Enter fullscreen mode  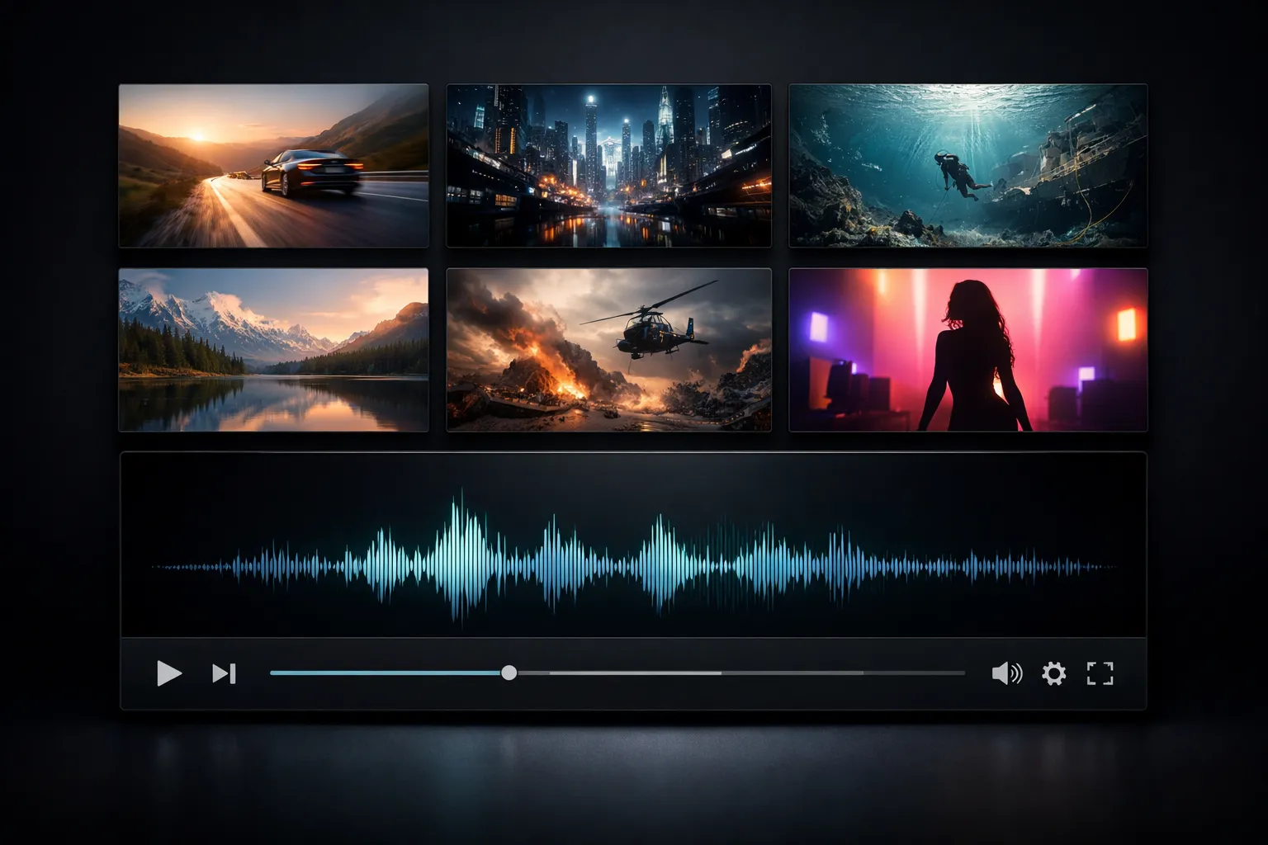pyautogui.click(x=1100, y=673)
